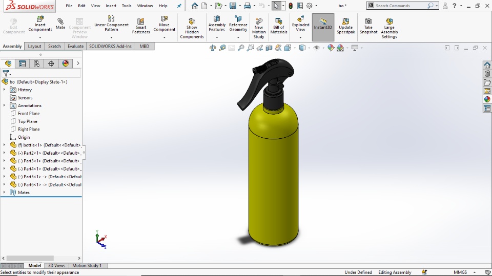This screenshot has width=492, height=276.
Task: Click the Print icon
Action: [247, 6]
